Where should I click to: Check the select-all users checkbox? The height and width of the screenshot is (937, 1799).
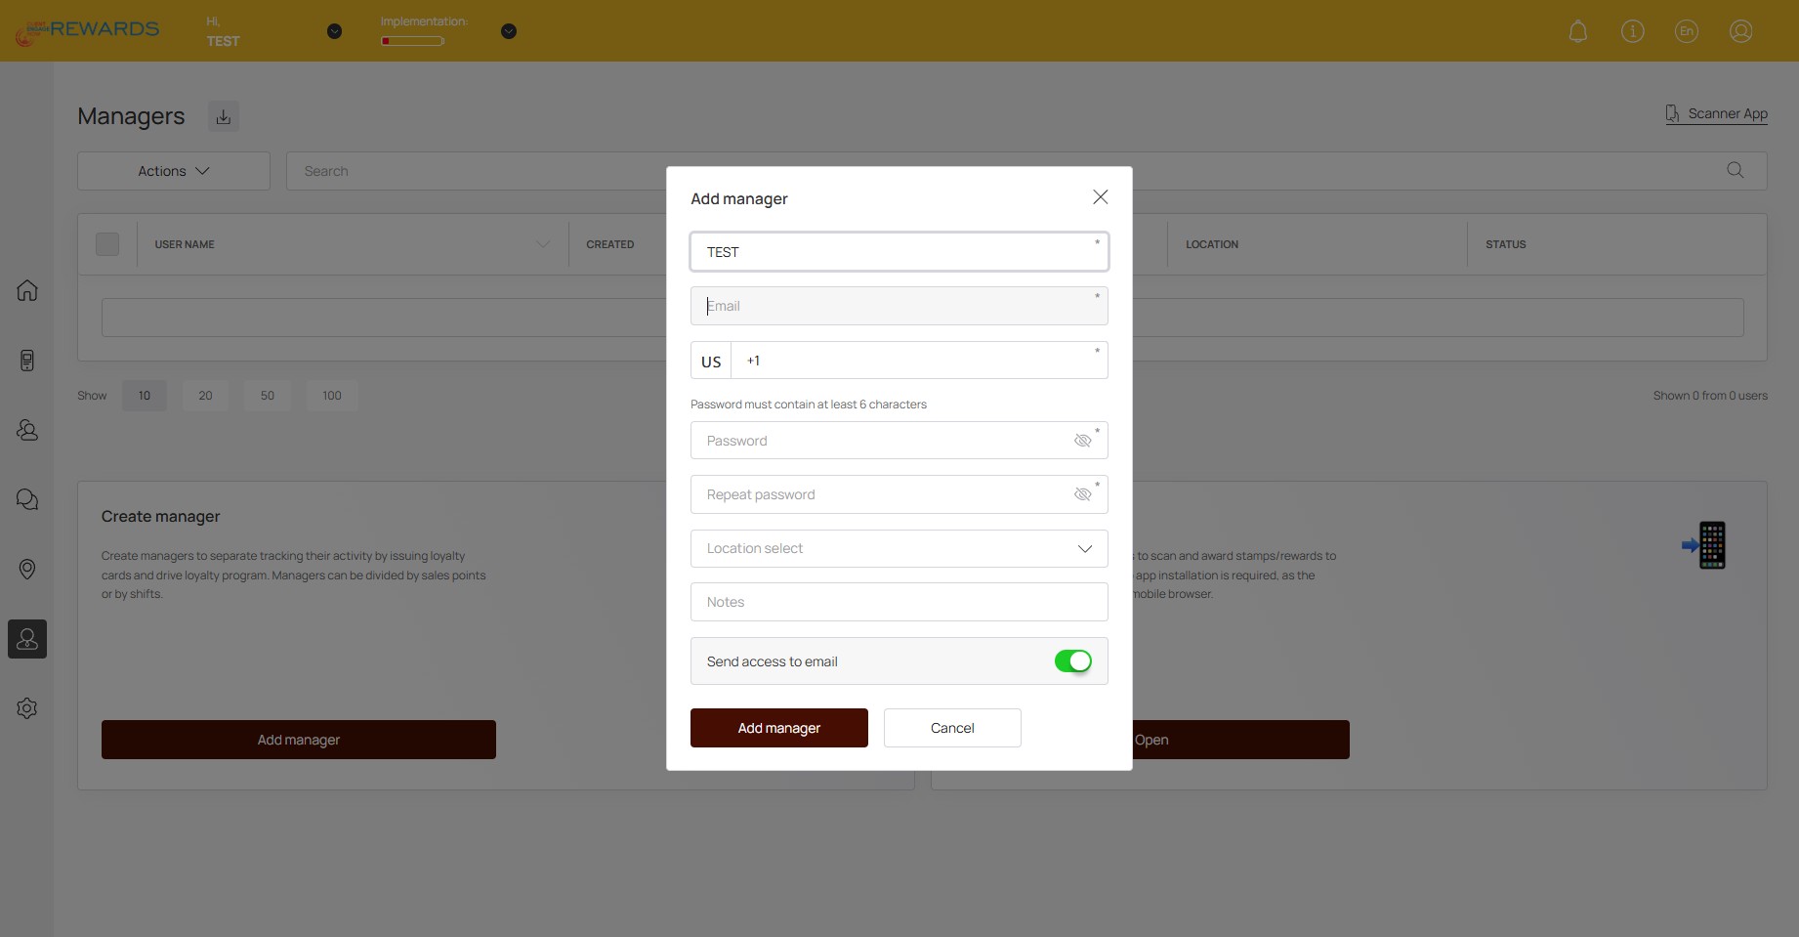coord(107,244)
